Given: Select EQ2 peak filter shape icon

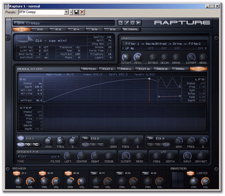Looking at the screenshot, I should click(x=93, y=144).
